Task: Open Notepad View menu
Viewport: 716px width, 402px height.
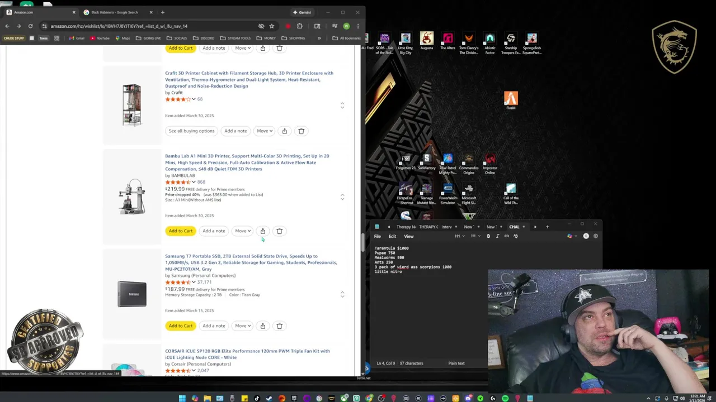Action: [409, 236]
